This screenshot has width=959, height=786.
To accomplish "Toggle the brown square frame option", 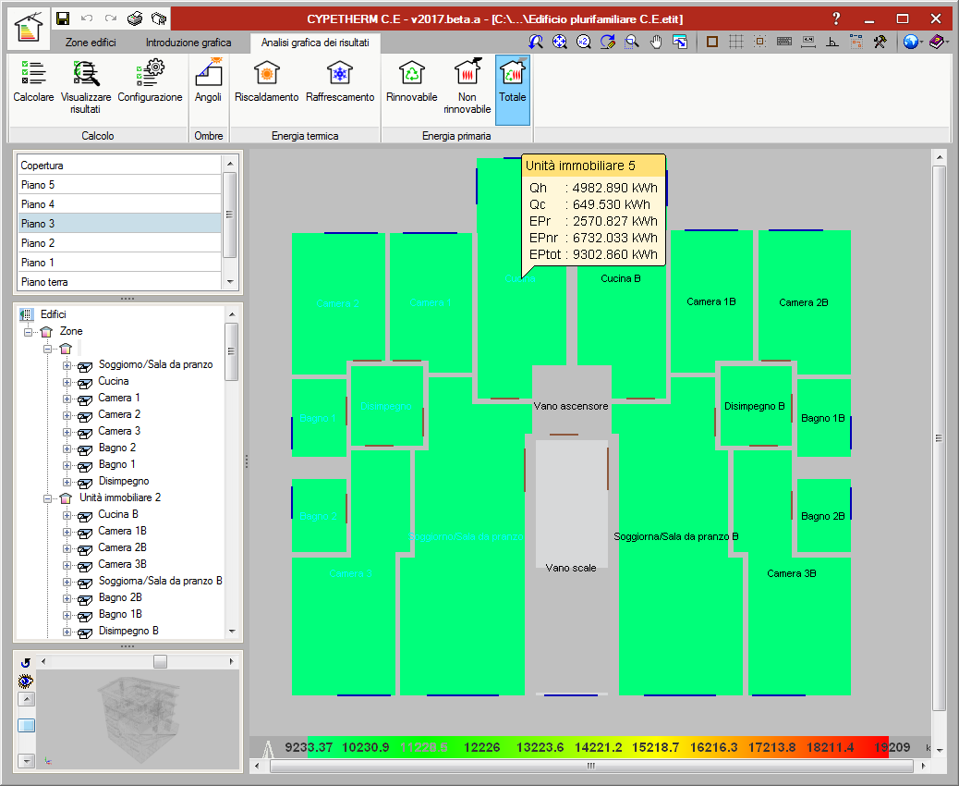I will 712,42.
